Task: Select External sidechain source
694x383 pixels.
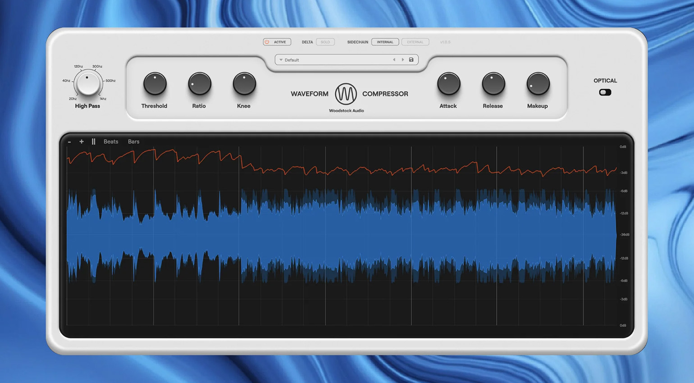Action: tap(415, 42)
